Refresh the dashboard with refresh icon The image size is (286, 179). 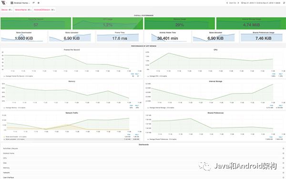click(284, 3)
